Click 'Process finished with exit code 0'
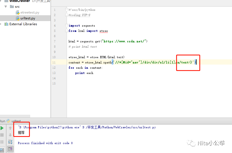Viewport: 232px width, 153px height. coord(45,143)
